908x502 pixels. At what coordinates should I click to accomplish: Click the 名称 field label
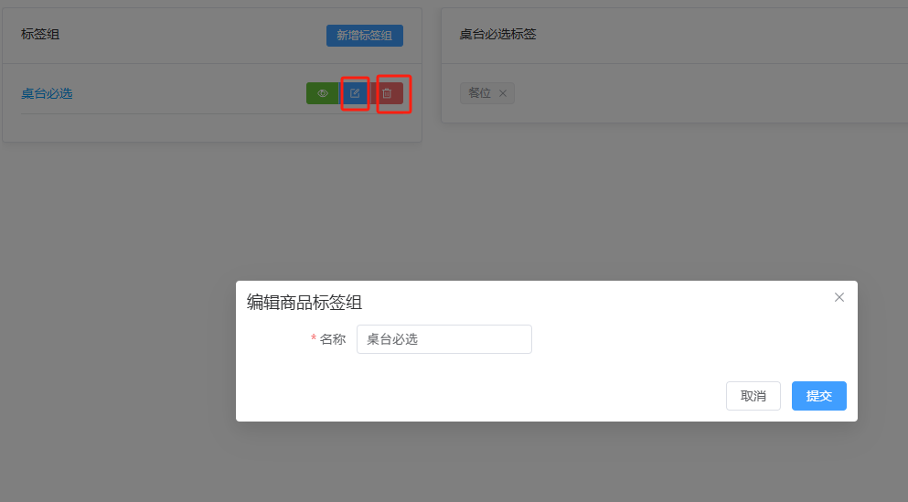click(333, 339)
